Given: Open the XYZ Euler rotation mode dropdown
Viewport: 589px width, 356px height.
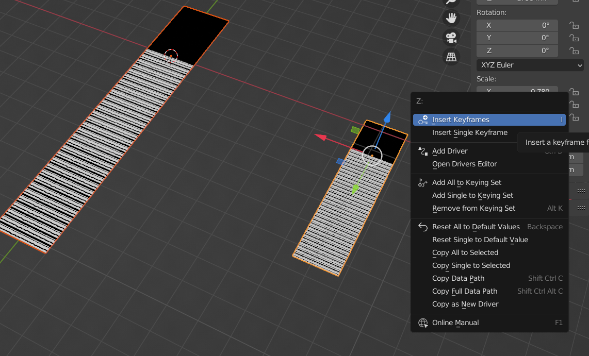Looking at the screenshot, I should tap(530, 65).
